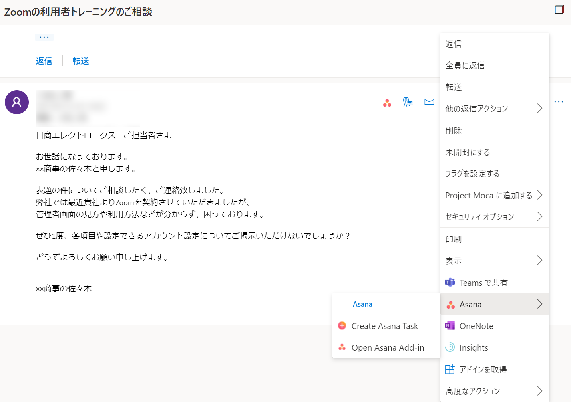Click the Asana icon in message header

tap(387, 103)
